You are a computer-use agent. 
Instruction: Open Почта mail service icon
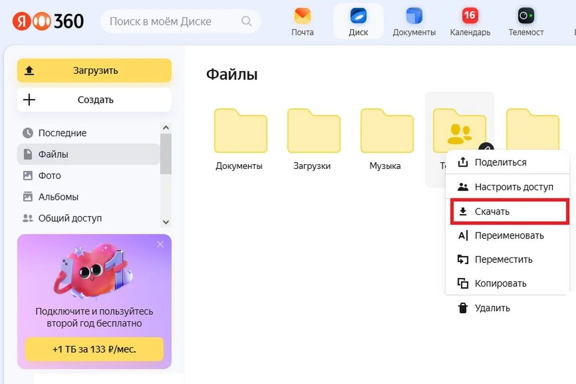302,22
